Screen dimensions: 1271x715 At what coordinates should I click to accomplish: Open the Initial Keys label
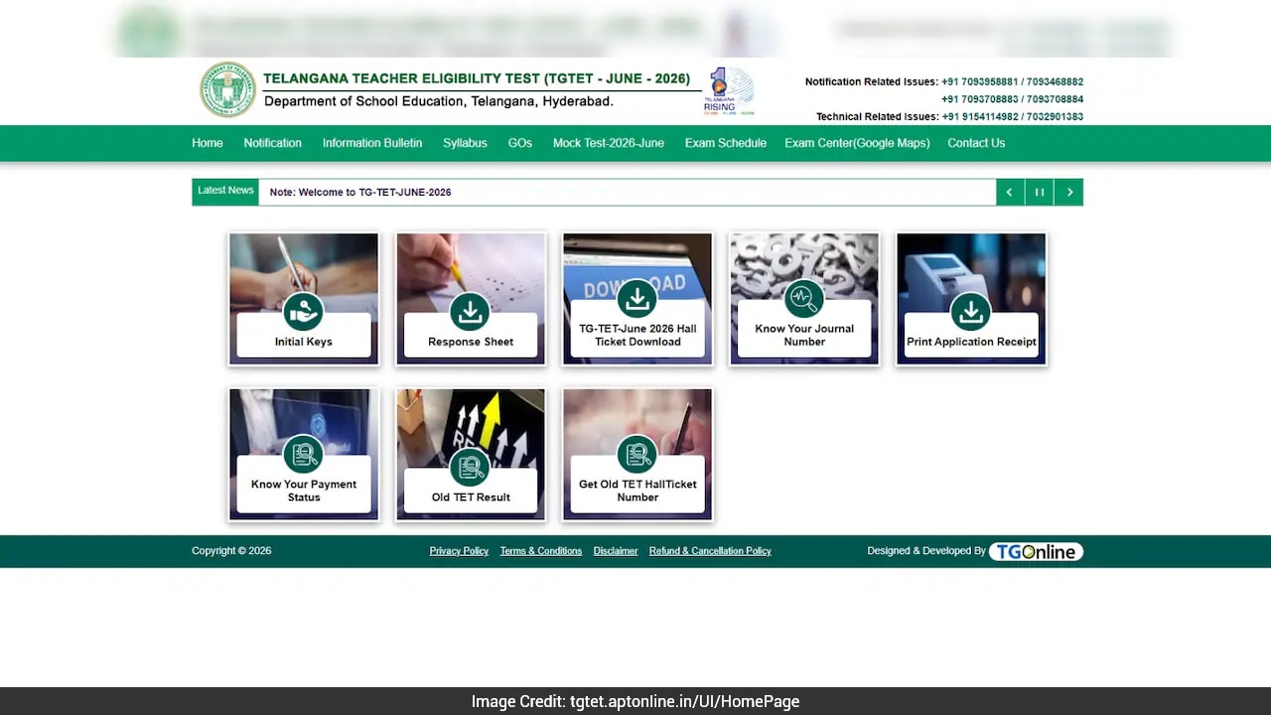pyautogui.click(x=304, y=342)
